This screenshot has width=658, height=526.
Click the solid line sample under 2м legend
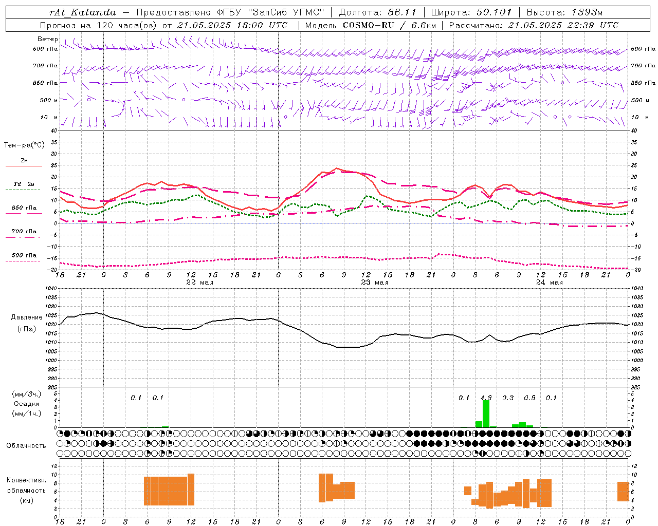24,166
